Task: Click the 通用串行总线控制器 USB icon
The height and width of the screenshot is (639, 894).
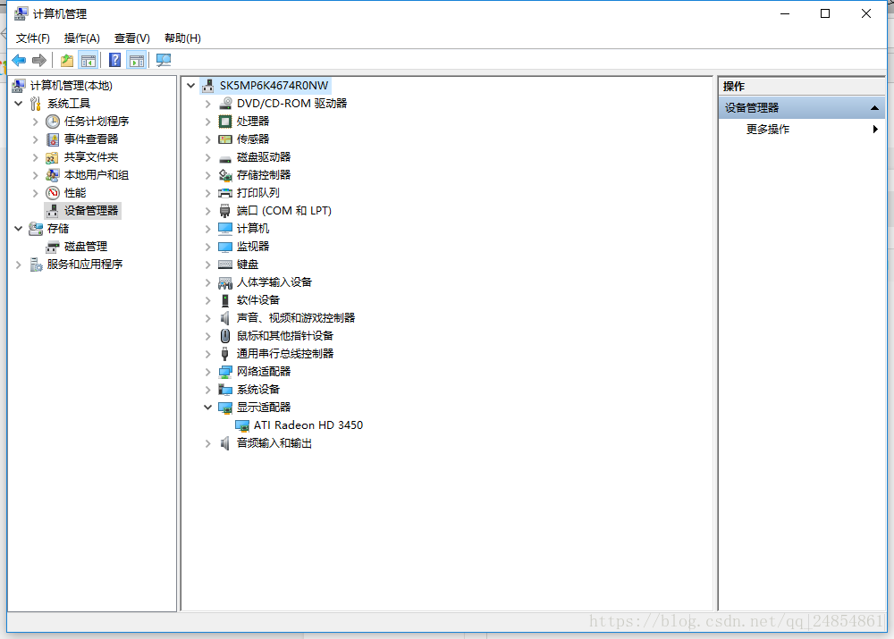Action: (x=225, y=354)
